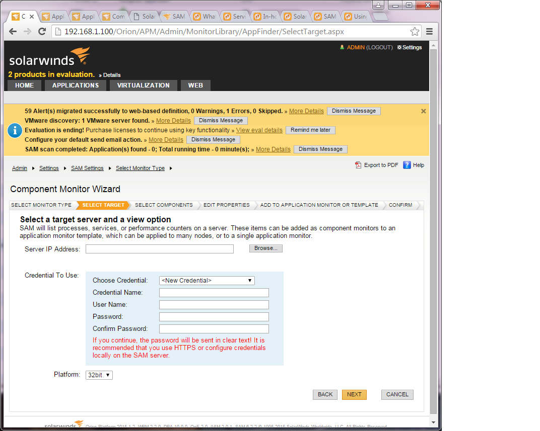Switch to the 'Servi' browser tab
540x431 pixels.
click(x=236, y=16)
